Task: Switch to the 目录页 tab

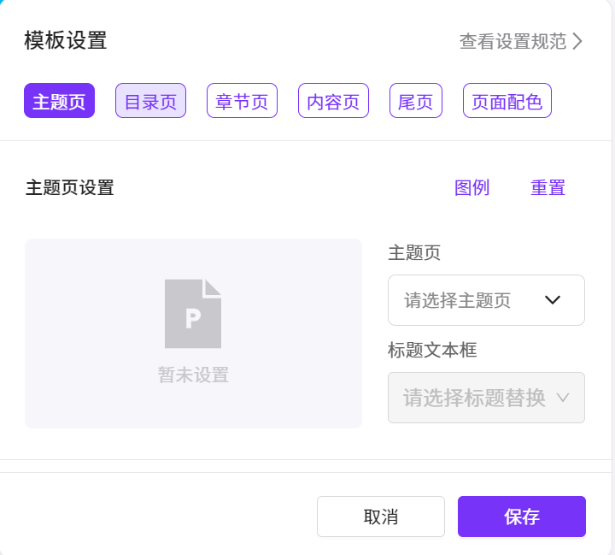Action: click(150, 101)
